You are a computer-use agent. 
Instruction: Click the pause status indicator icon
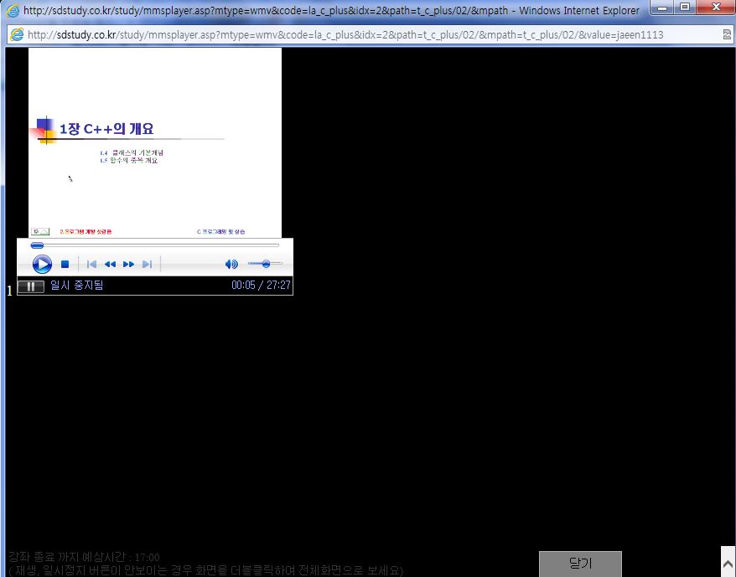[x=30, y=286]
